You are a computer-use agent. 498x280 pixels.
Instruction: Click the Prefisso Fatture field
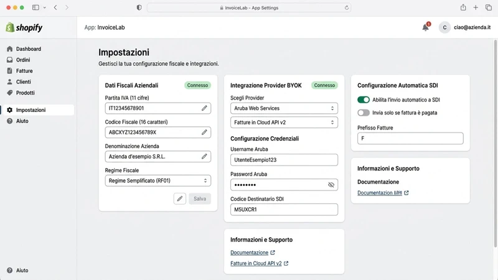tap(410, 138)
